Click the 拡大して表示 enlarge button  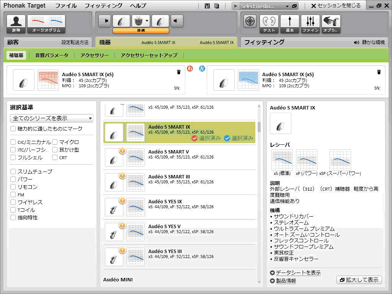click(x=359, y=280)
